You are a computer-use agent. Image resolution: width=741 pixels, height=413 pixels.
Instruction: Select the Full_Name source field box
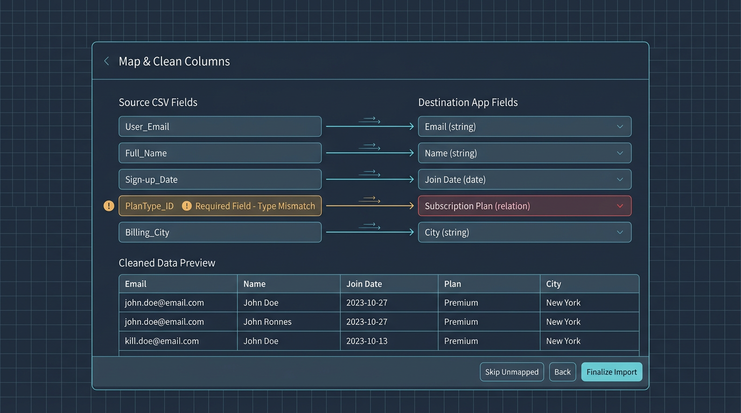click(x=220, y=153)
